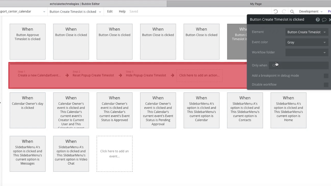Select SlidebarMenu event with option Calendar
The image size is (331, 186).
[201, 110]
